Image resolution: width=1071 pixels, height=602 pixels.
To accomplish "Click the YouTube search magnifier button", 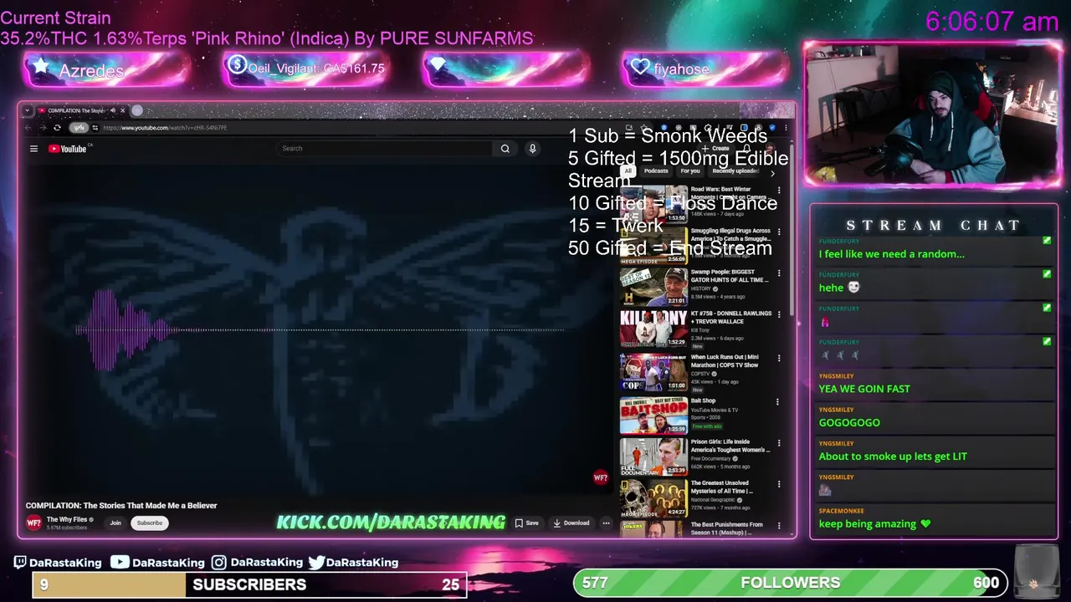I will [x=505, y=148].
